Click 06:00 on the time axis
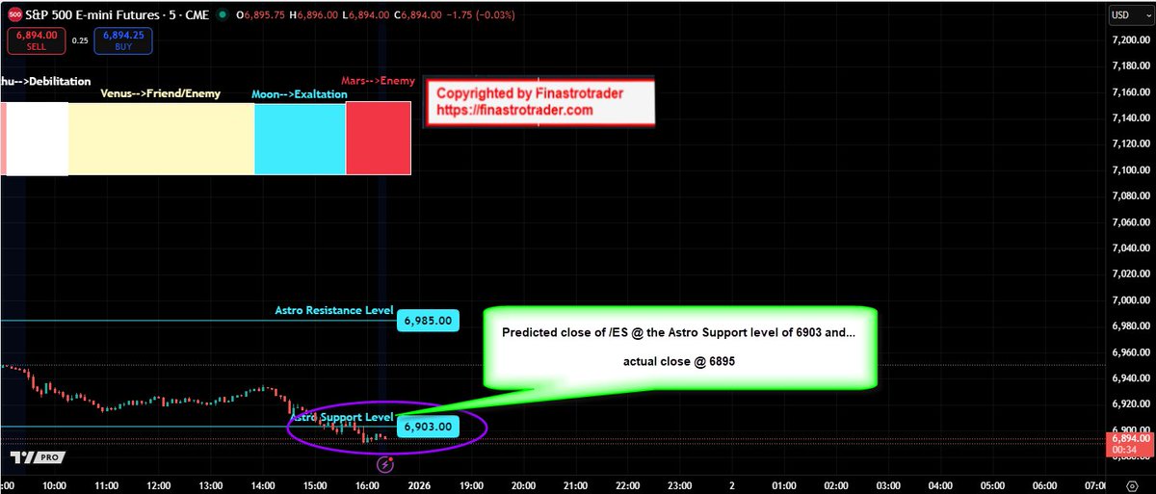 point(1043,485)
